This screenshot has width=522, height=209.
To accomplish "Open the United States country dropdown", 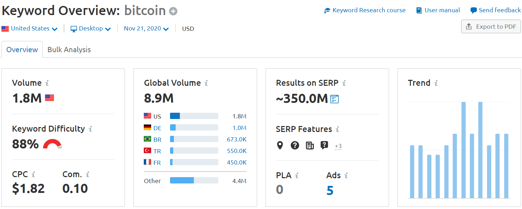I will click(30, 29).
